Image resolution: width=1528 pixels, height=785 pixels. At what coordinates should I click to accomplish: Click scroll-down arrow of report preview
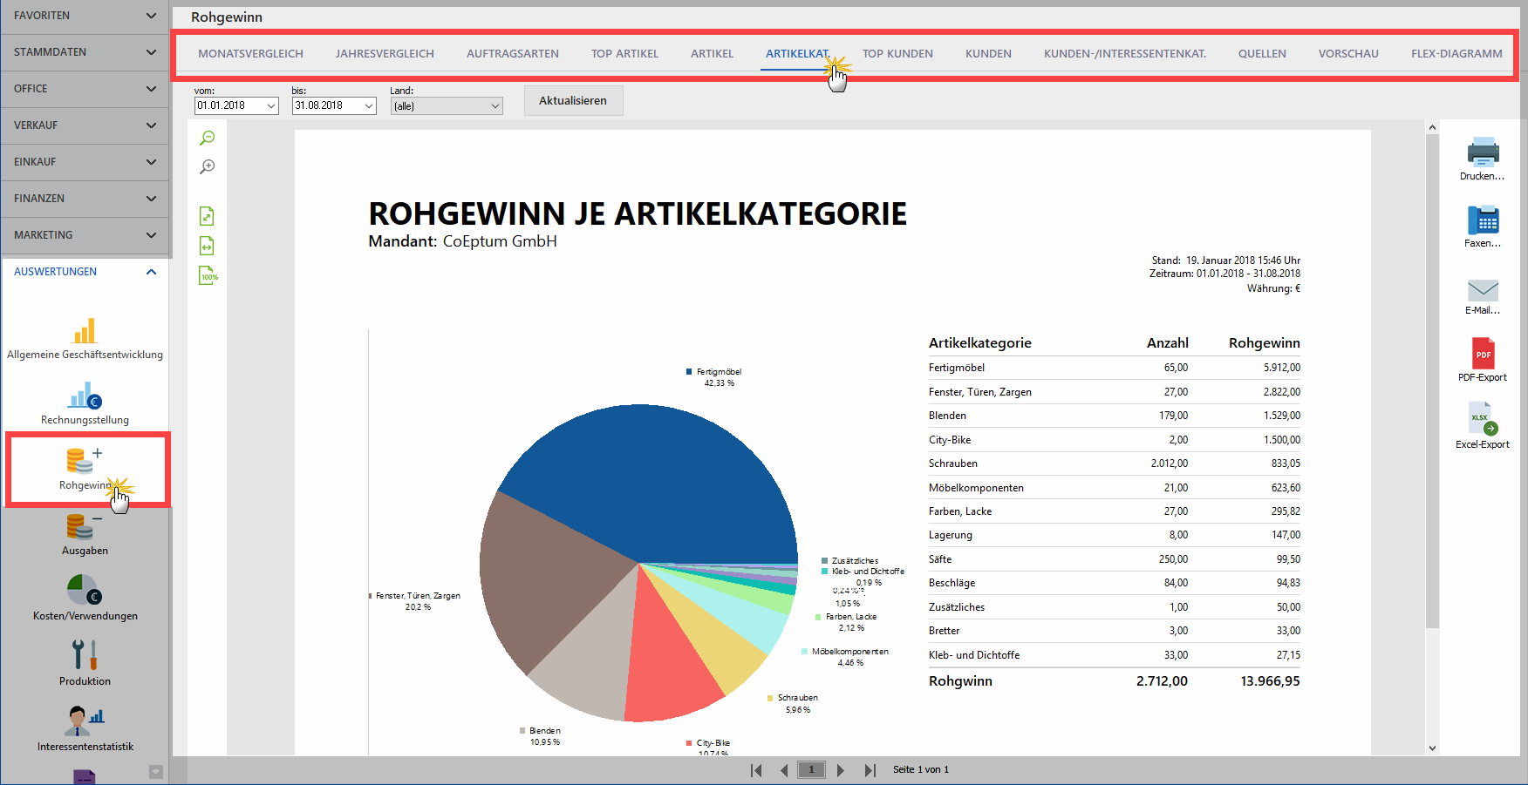point(1432,748)
